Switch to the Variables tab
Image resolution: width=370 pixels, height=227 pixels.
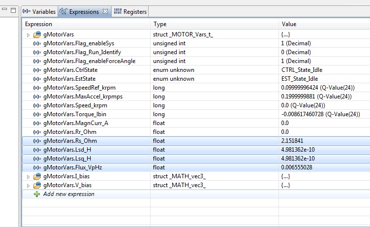point(39,11)
